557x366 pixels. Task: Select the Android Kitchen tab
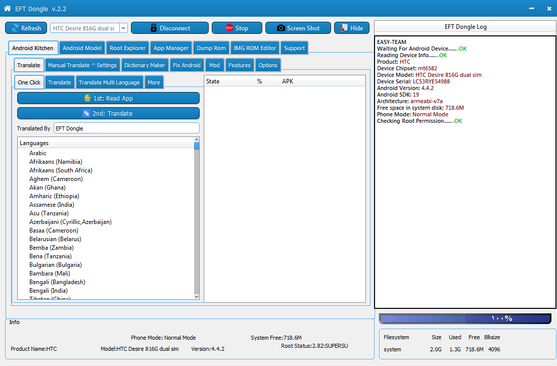32,48
